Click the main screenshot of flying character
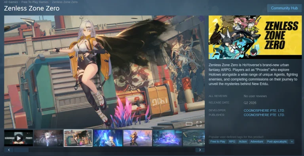Viewport: 304px width, 156px height. [104, 72]
